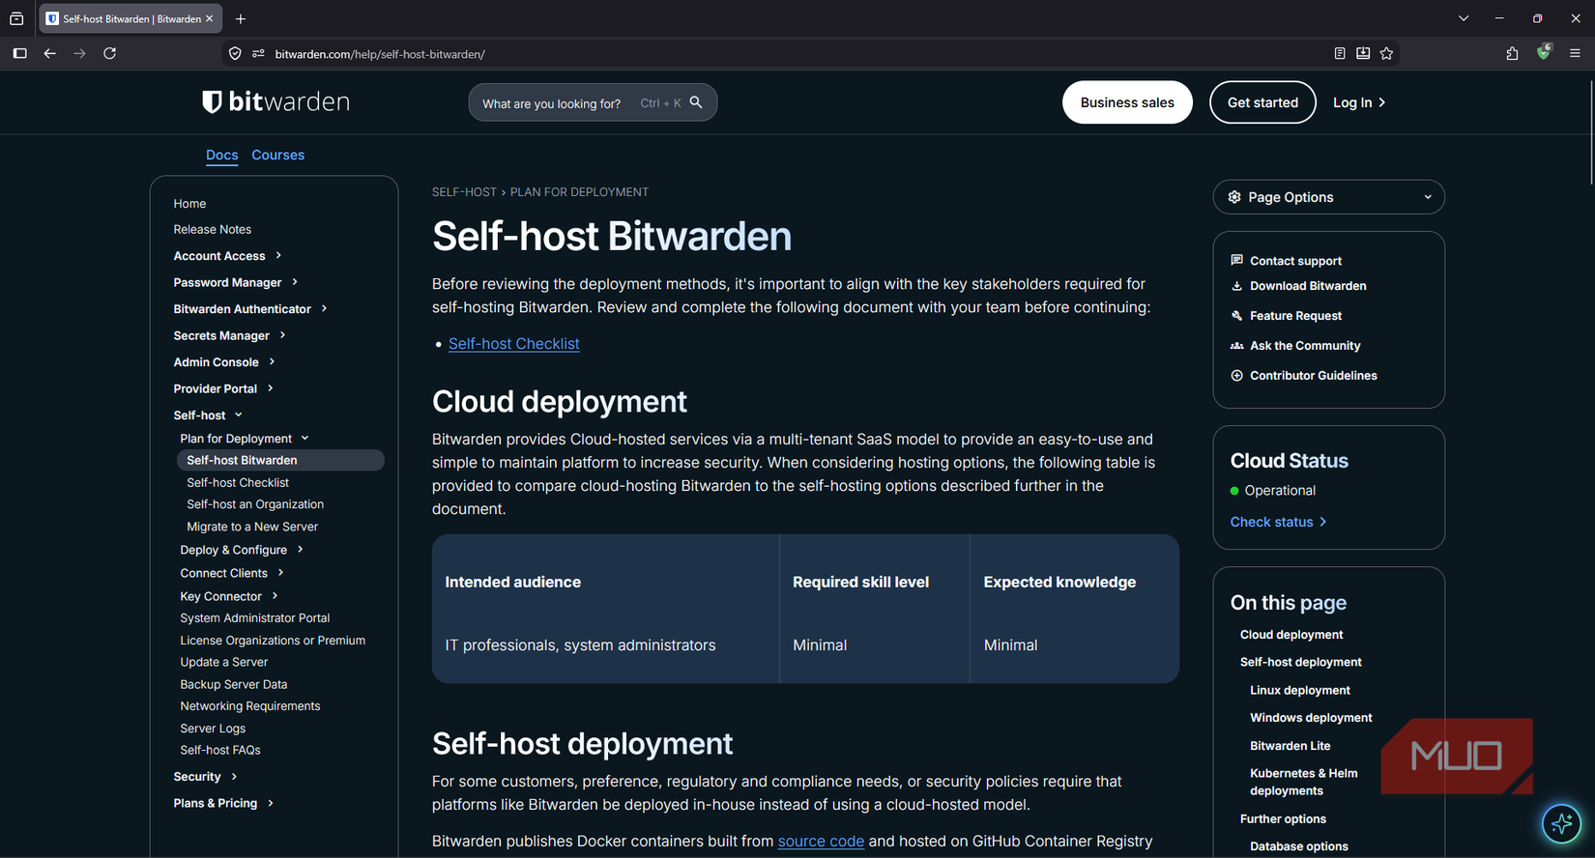Viewport: 1595px width, 858px height.
Task: Close the Self-host Bitwarden tab
Action: click(210, 18)
